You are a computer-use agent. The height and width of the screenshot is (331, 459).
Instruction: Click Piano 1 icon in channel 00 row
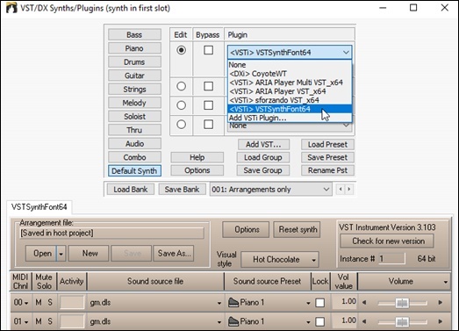tap(233, 302)
